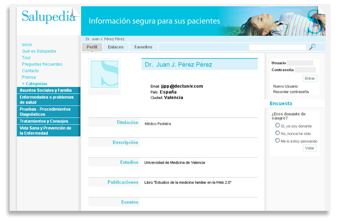The height and width of the screenshot is (221, 338).
Task: Switch to the Enlaces tab
Action: point(116,47)
